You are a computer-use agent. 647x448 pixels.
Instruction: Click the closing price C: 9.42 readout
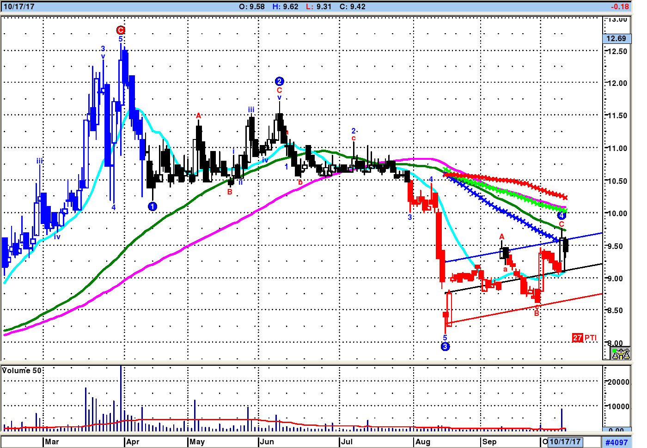pyautogui.click(x=352, y=6)
